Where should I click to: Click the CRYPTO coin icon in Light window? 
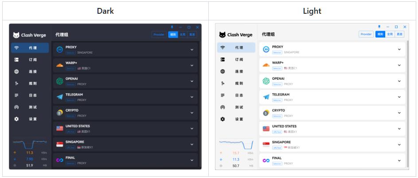tap(266, 113)
